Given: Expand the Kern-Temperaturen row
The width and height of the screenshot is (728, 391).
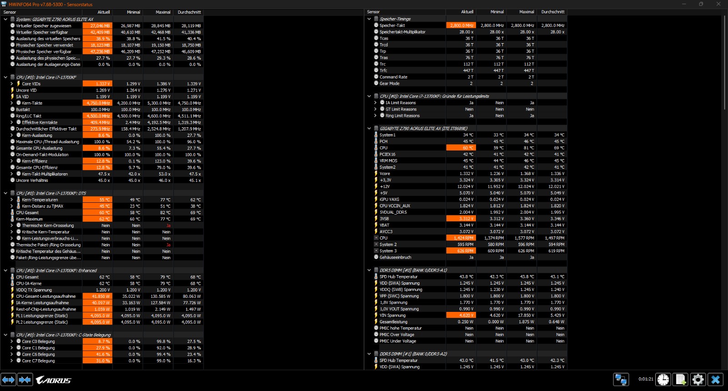Looking at the screenshot, I should pyautogui.click(x=12, y=200).
